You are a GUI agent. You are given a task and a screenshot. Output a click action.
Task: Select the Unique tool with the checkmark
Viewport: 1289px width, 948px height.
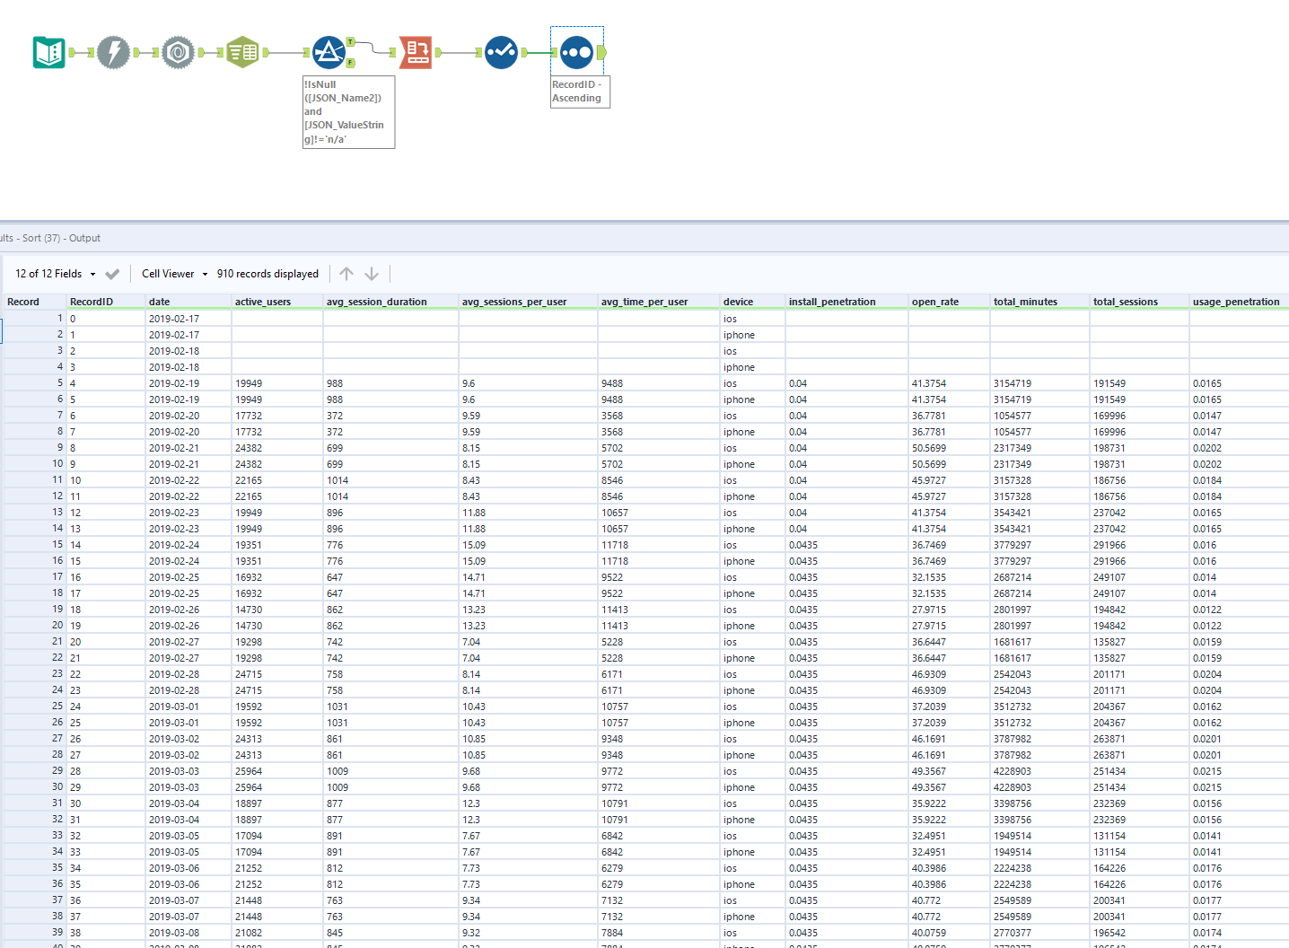pyautogui.click(x=501, y=52)
